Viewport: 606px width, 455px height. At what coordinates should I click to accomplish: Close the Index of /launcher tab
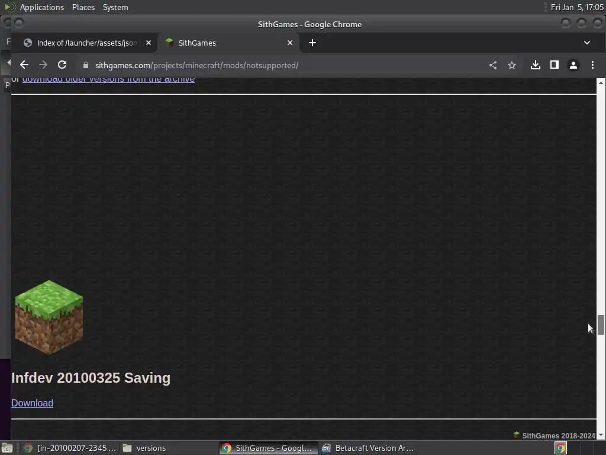pos(149,43)
